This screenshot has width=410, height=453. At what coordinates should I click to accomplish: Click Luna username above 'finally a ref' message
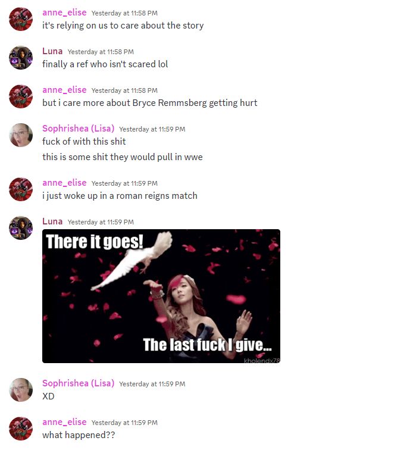point(52,51)
